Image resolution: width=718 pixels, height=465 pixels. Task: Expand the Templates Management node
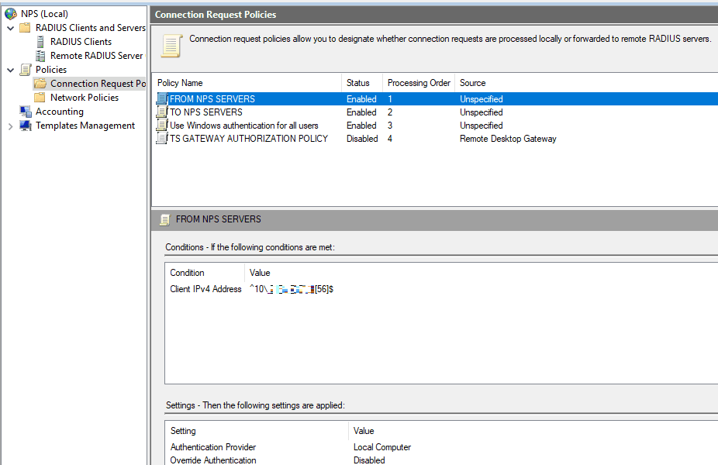coord(10,126)
